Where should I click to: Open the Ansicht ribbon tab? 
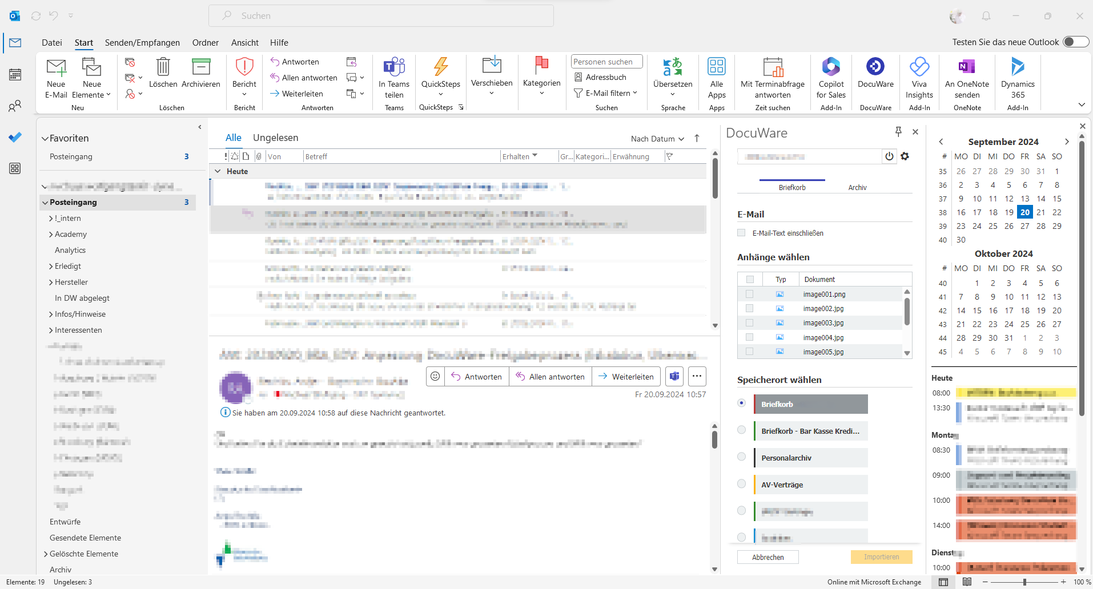coord(245,42)
